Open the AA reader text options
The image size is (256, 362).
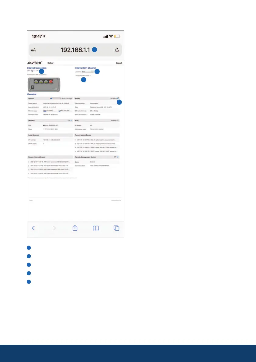33,50
